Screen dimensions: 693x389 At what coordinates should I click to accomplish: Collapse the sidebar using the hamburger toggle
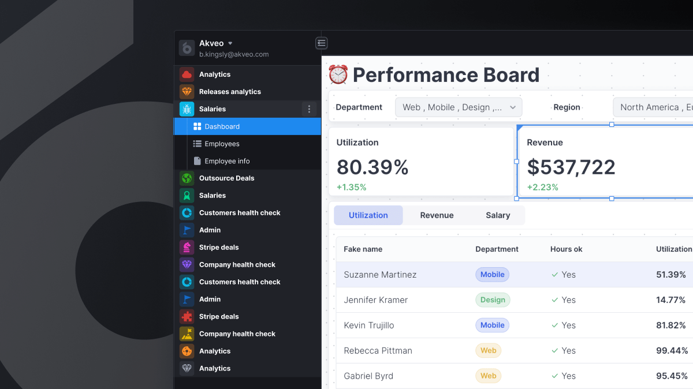coord(322,43)
